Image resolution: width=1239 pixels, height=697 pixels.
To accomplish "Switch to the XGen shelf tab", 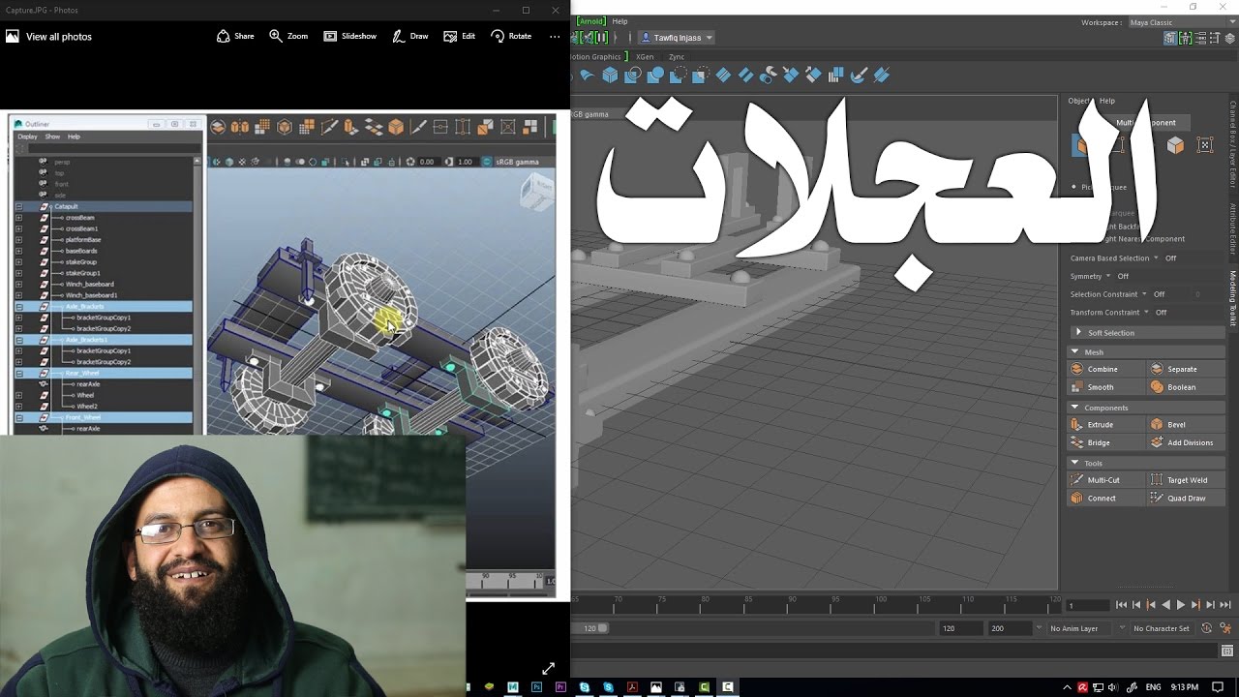I will [x=645, y=57].
